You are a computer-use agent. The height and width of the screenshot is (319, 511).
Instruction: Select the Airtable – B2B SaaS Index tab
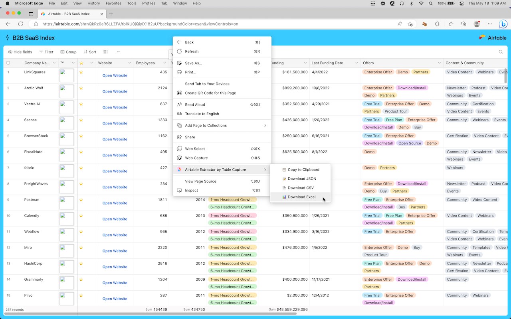tap(72, 14)
